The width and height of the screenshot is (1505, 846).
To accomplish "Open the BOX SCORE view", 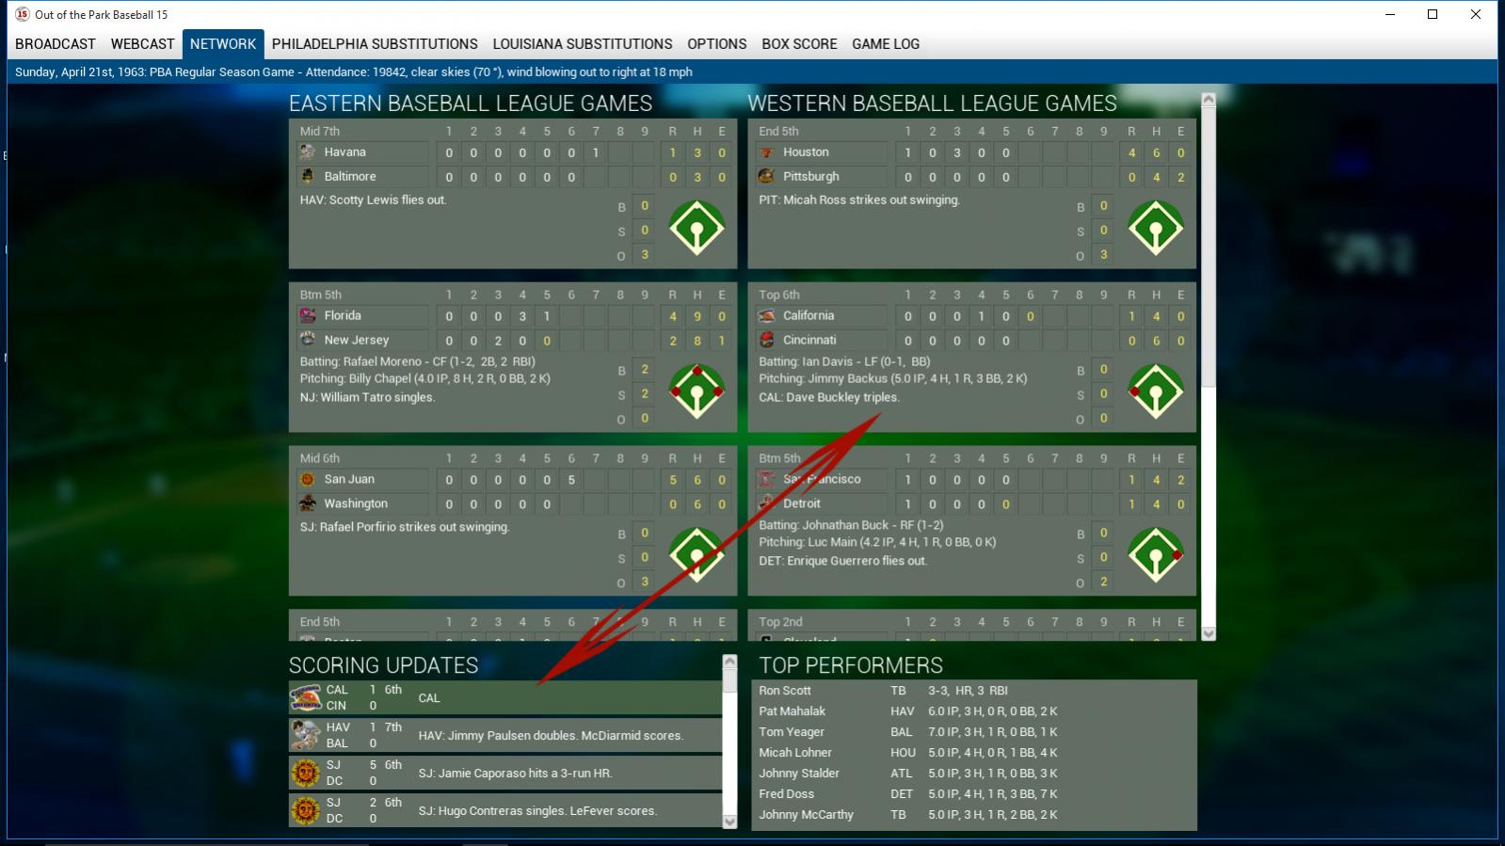I will (x=799, y=44).
